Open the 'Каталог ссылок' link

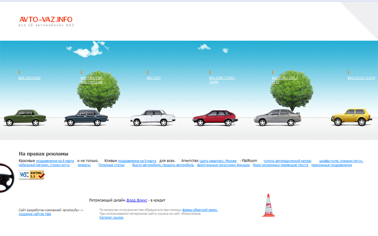coord(112,218)
